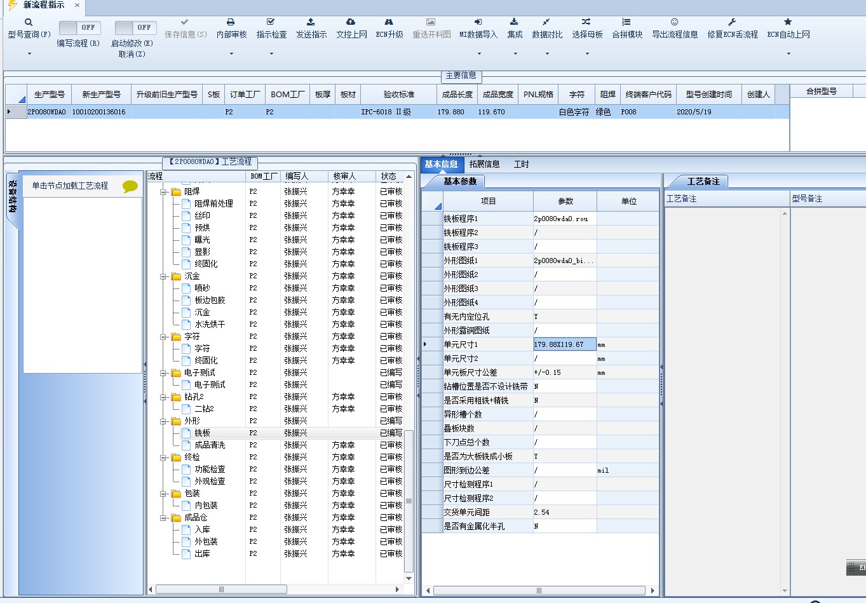This screenshot has width=866, height=603.
Task: Switch to the 拓展信息 tab
Action: [484, 164]
